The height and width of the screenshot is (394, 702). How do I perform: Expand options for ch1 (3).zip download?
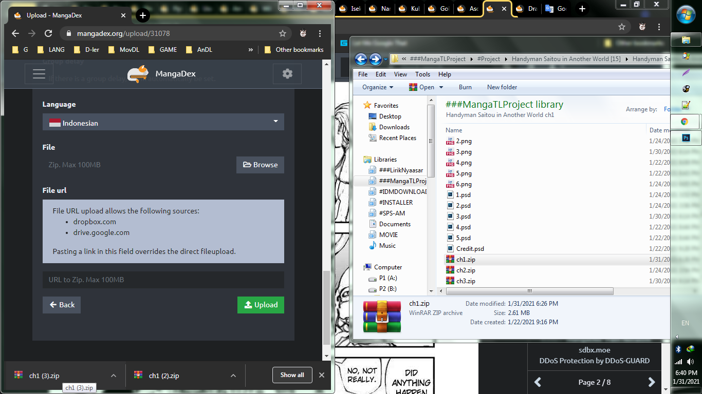pos(114,376)
